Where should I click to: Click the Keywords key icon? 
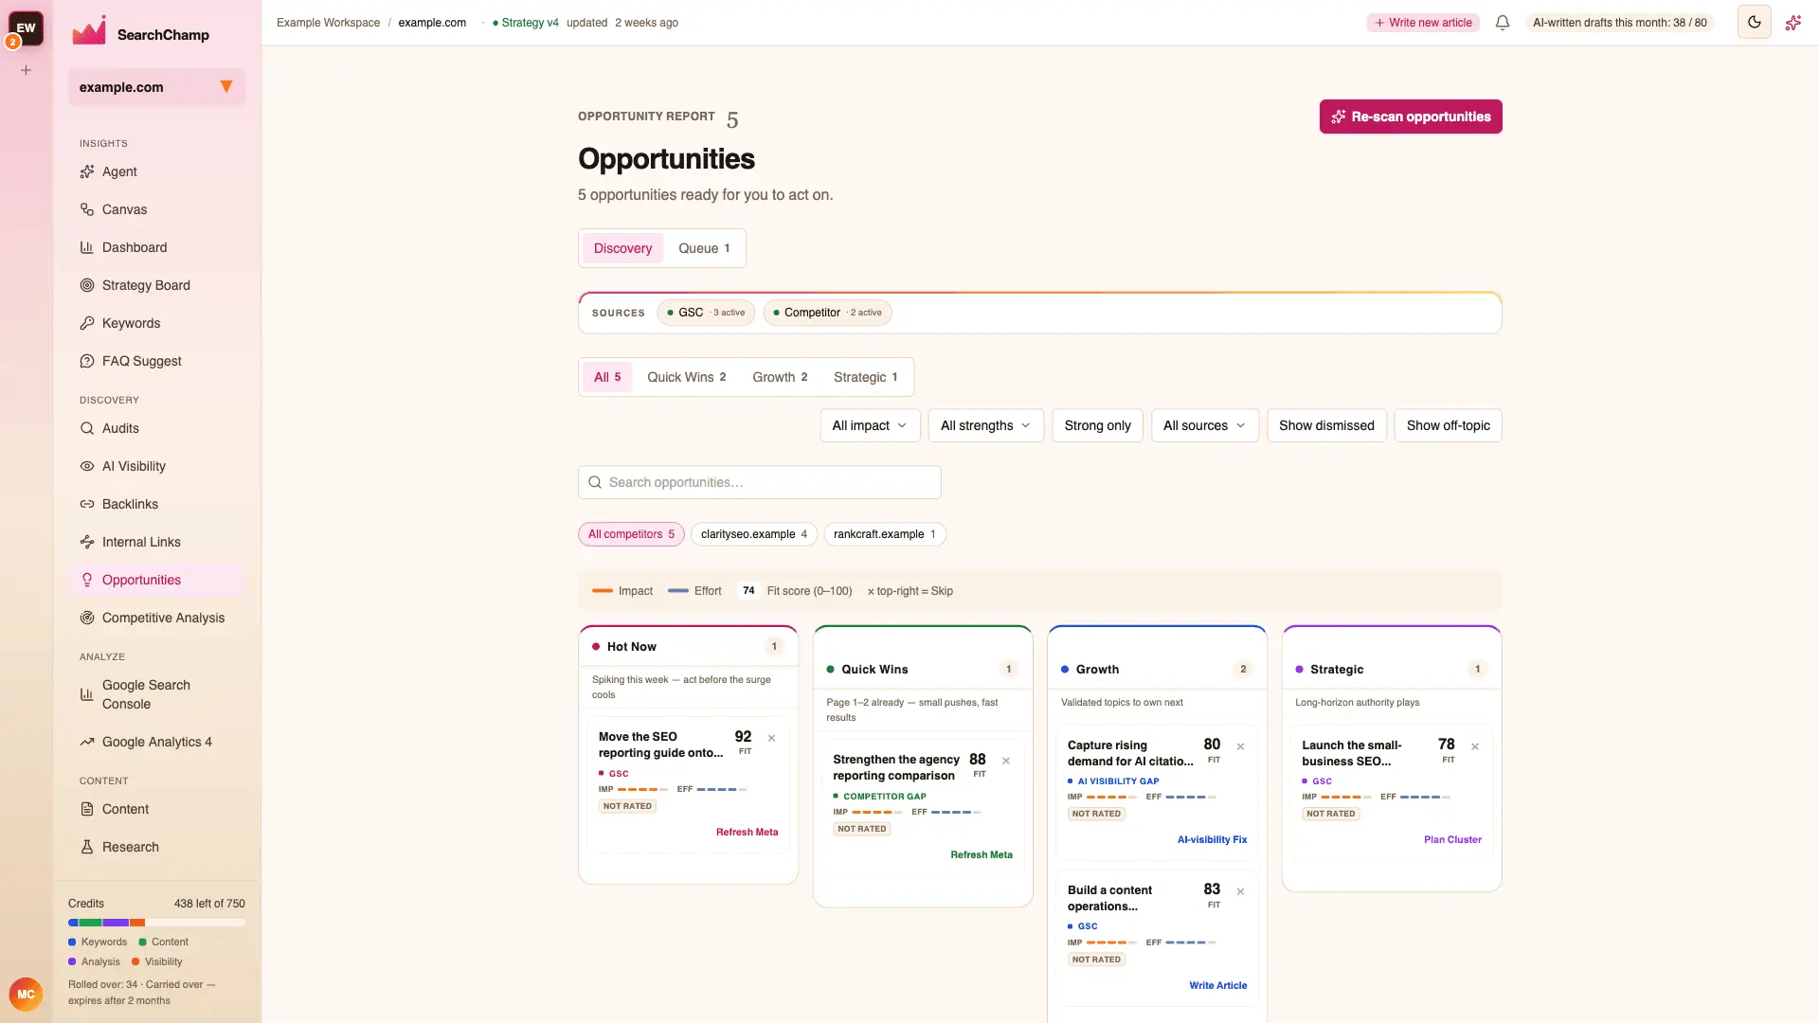click(87, 323)
